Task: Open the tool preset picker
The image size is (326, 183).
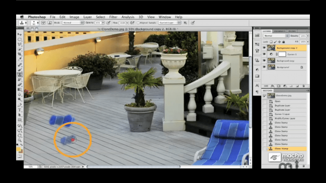Action: tap(23, 23)
